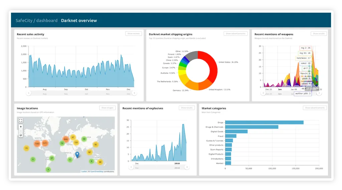Click the globe icon on the map
This screenshot has height=190, width=342.
[x=21, y=135]
